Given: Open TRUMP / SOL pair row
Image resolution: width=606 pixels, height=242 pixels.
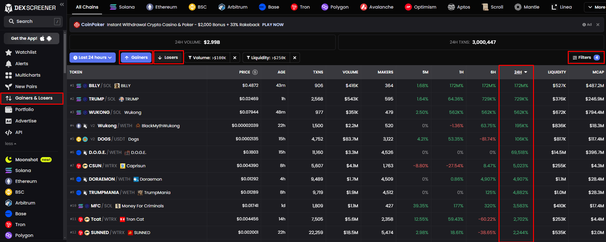Looking at the screenshot, I should point(336,99).
